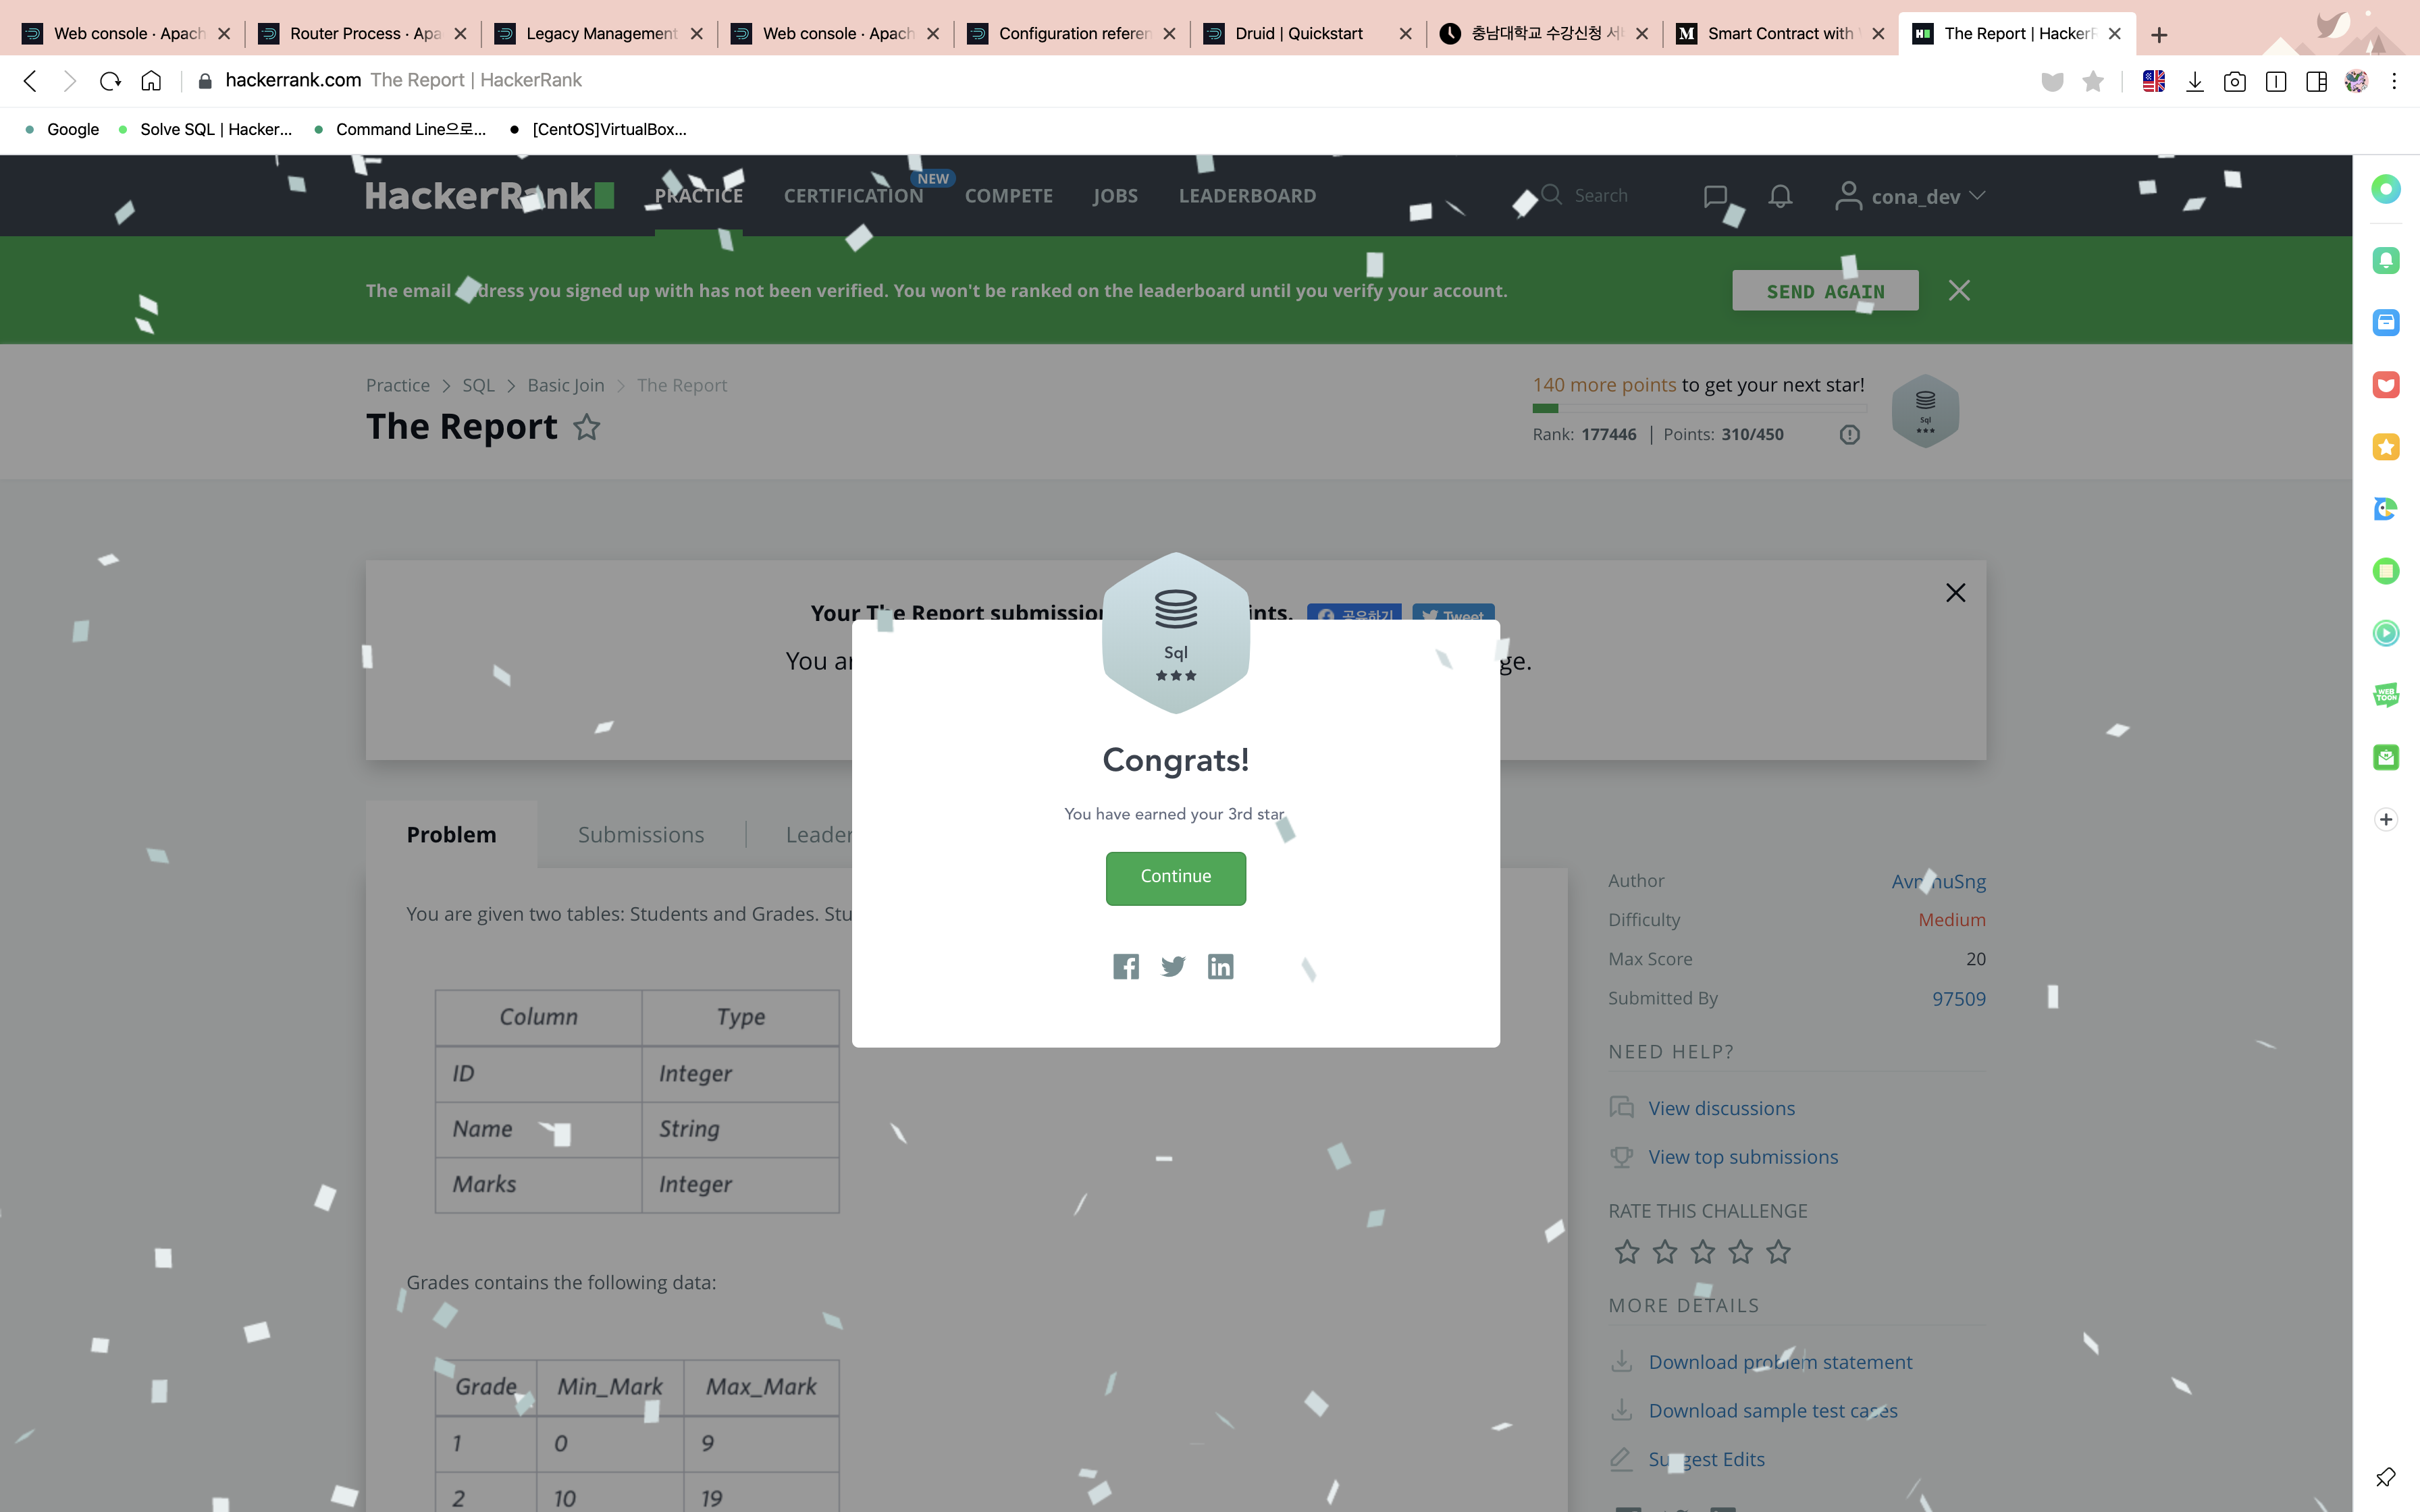
Task: Click the browser downloads icon
Action: point(2195,82)
